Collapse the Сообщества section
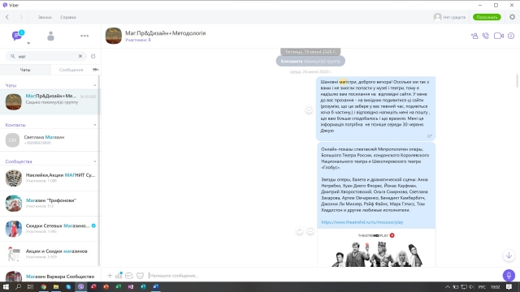520x292 pixels. (95, 161)
